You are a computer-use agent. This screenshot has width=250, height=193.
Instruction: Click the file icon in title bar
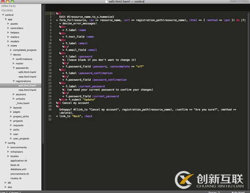tap(107, 2)
